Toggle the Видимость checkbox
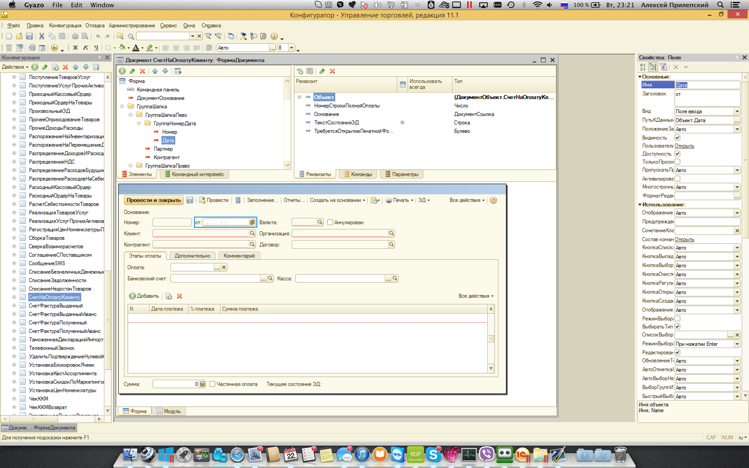This screenshot has width=749, height=468. (x=677, y=138)
